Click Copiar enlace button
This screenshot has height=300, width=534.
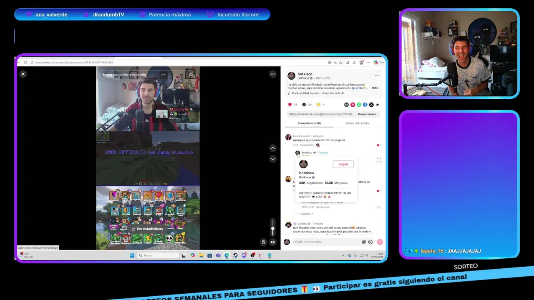(367, 114)
